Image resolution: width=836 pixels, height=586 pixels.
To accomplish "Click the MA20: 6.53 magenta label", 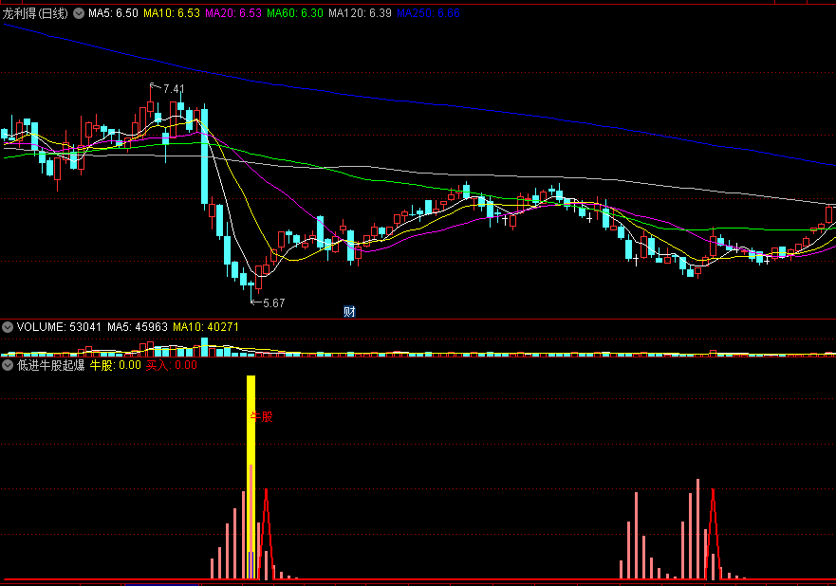I will pyautogui.click(x=233, y=13).
